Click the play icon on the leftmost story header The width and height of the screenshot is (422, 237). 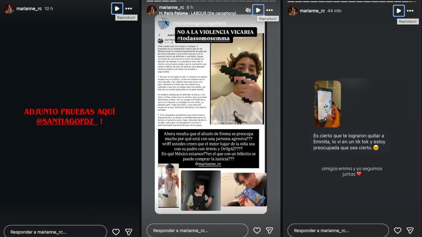pyautogui.click(x=117, y=9)
